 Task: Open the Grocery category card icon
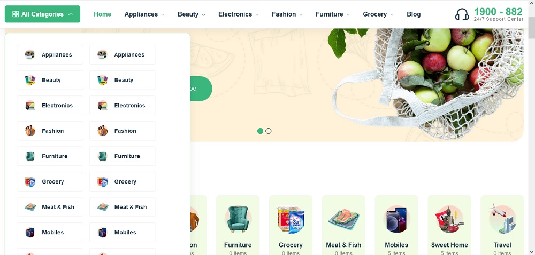[x=291, y=219]
